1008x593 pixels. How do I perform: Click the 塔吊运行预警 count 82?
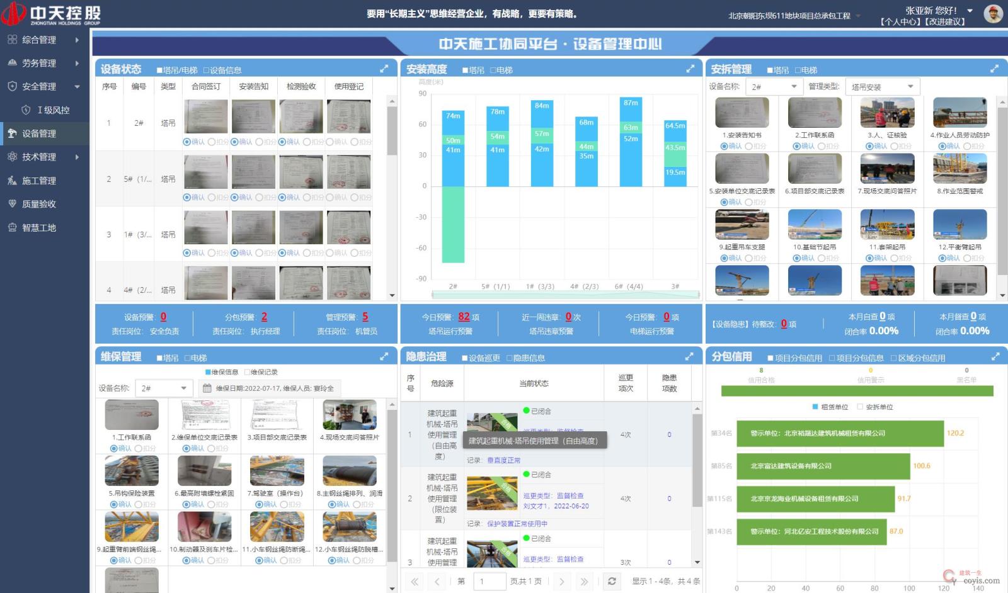pos(464,317)
